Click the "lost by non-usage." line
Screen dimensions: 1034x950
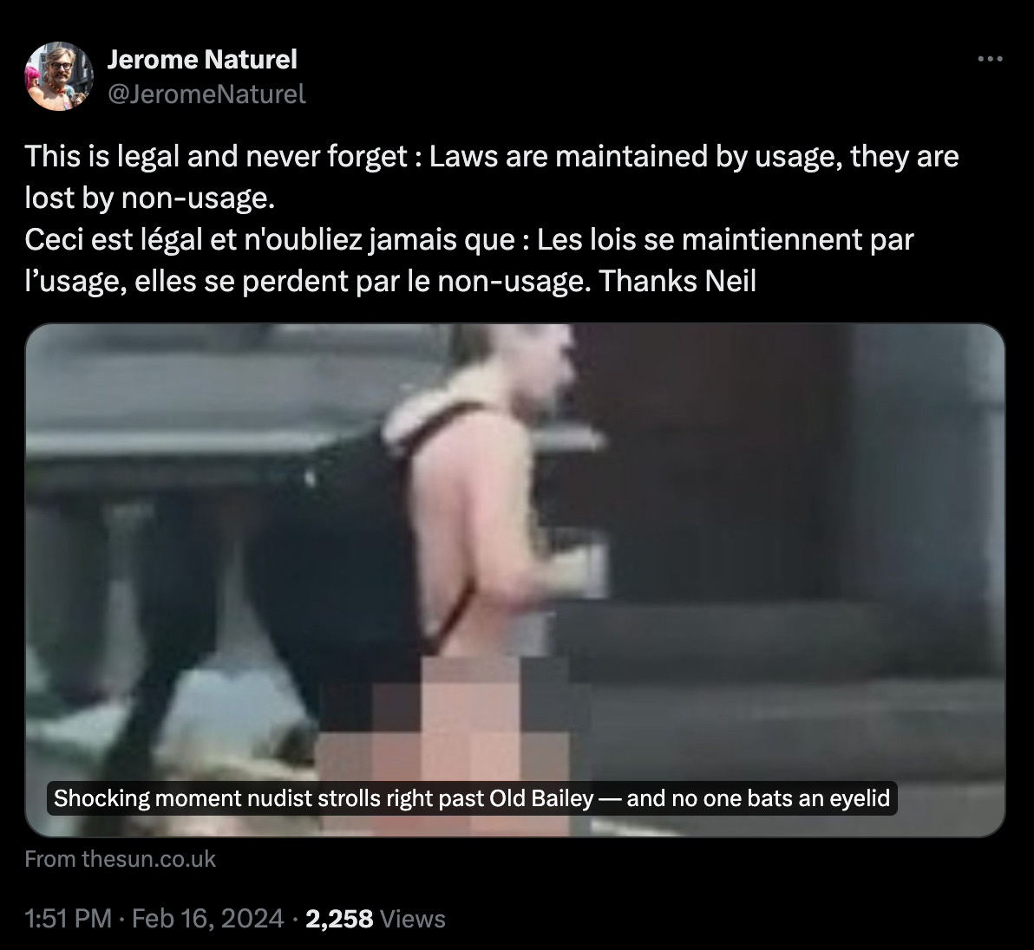point(150,198)
